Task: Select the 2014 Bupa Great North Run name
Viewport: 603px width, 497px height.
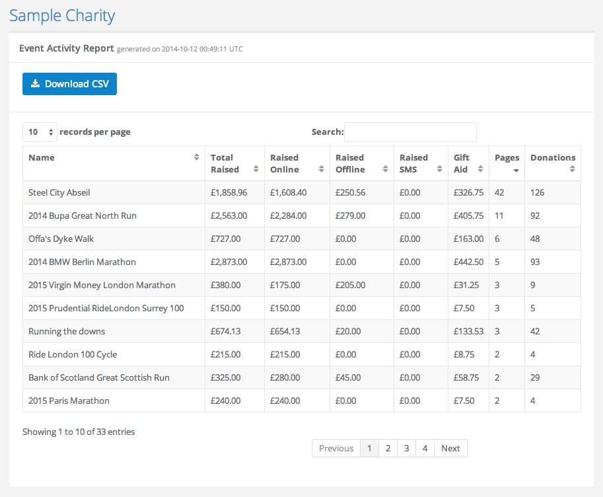Action: tap(83, 215)
